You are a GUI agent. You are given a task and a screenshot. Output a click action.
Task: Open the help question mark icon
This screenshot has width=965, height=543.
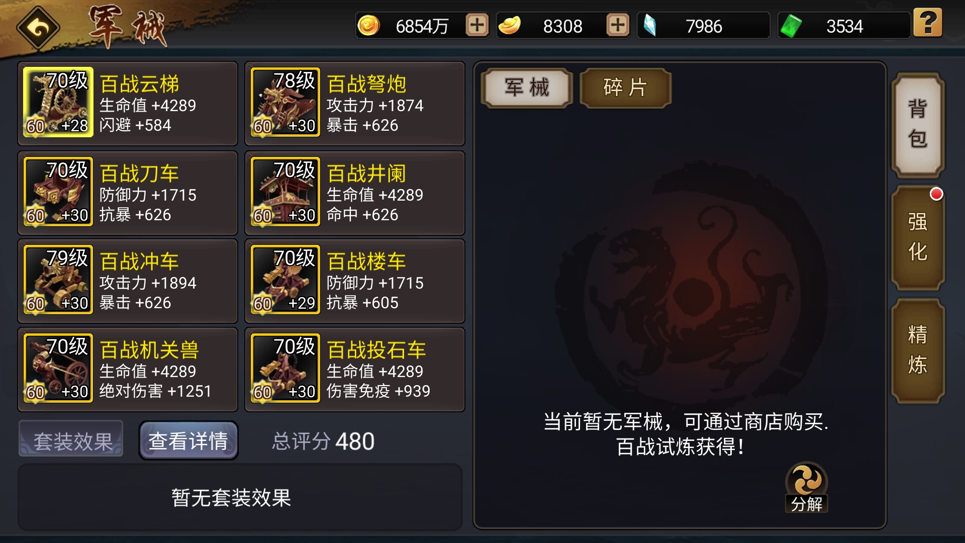[927, 23]
